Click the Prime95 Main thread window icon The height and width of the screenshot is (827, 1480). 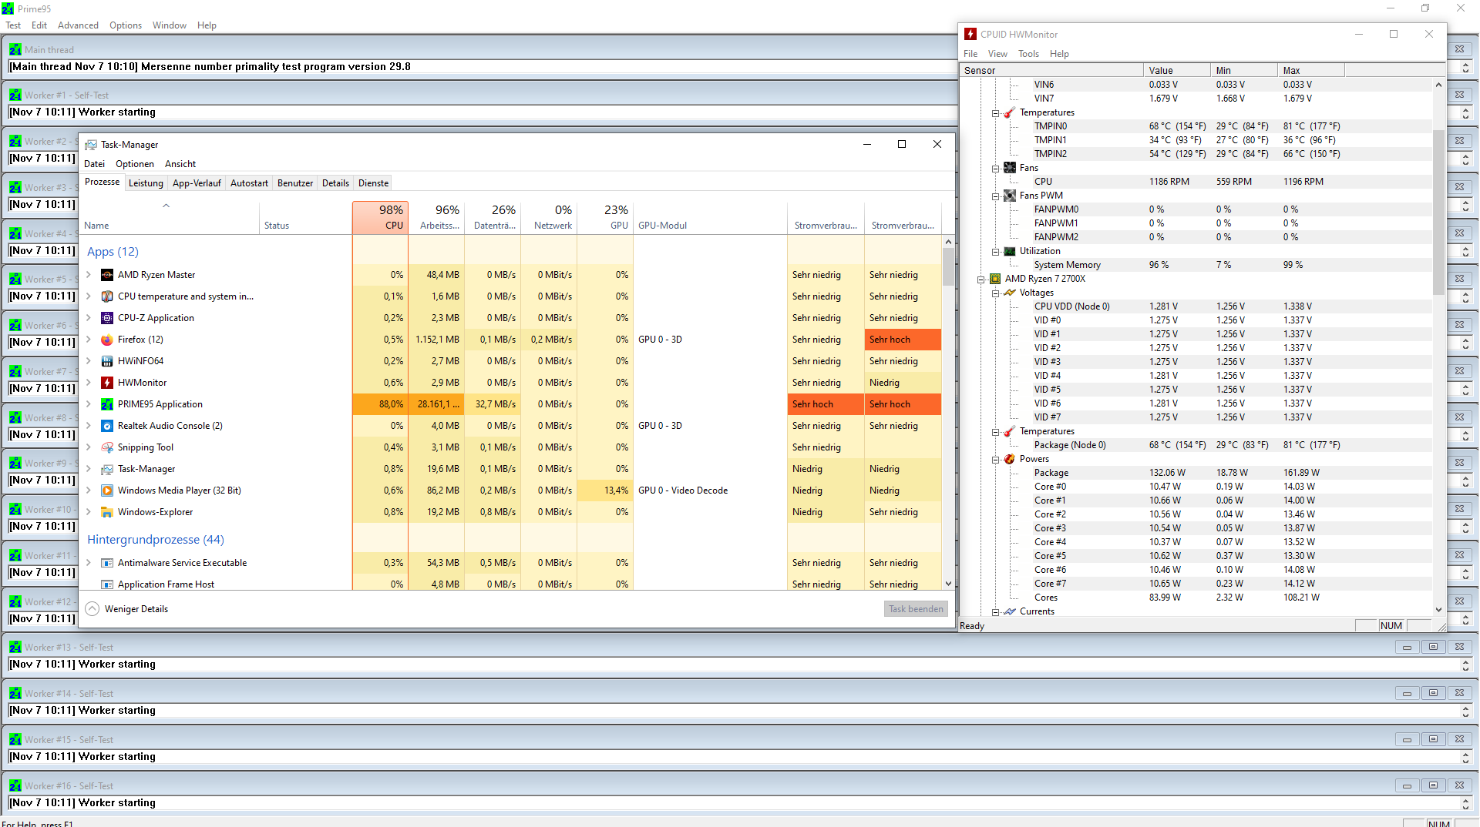pyautogui.click(x=15, y=49)
